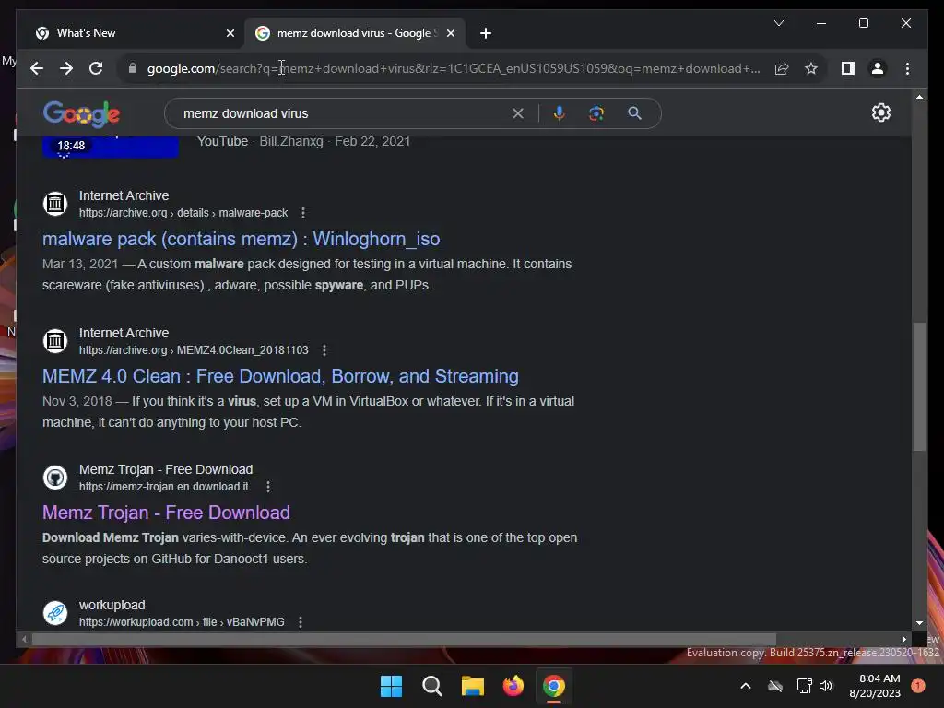Click Internet Archive favicon of MEMZ 4.0 Clean result
Viewport: 944px width, 708px height.
click(x=55, y=341)
